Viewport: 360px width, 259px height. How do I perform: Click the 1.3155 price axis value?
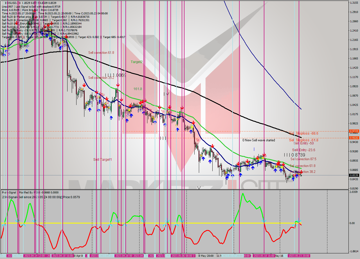pyautogui.click(x=354, y=3)
